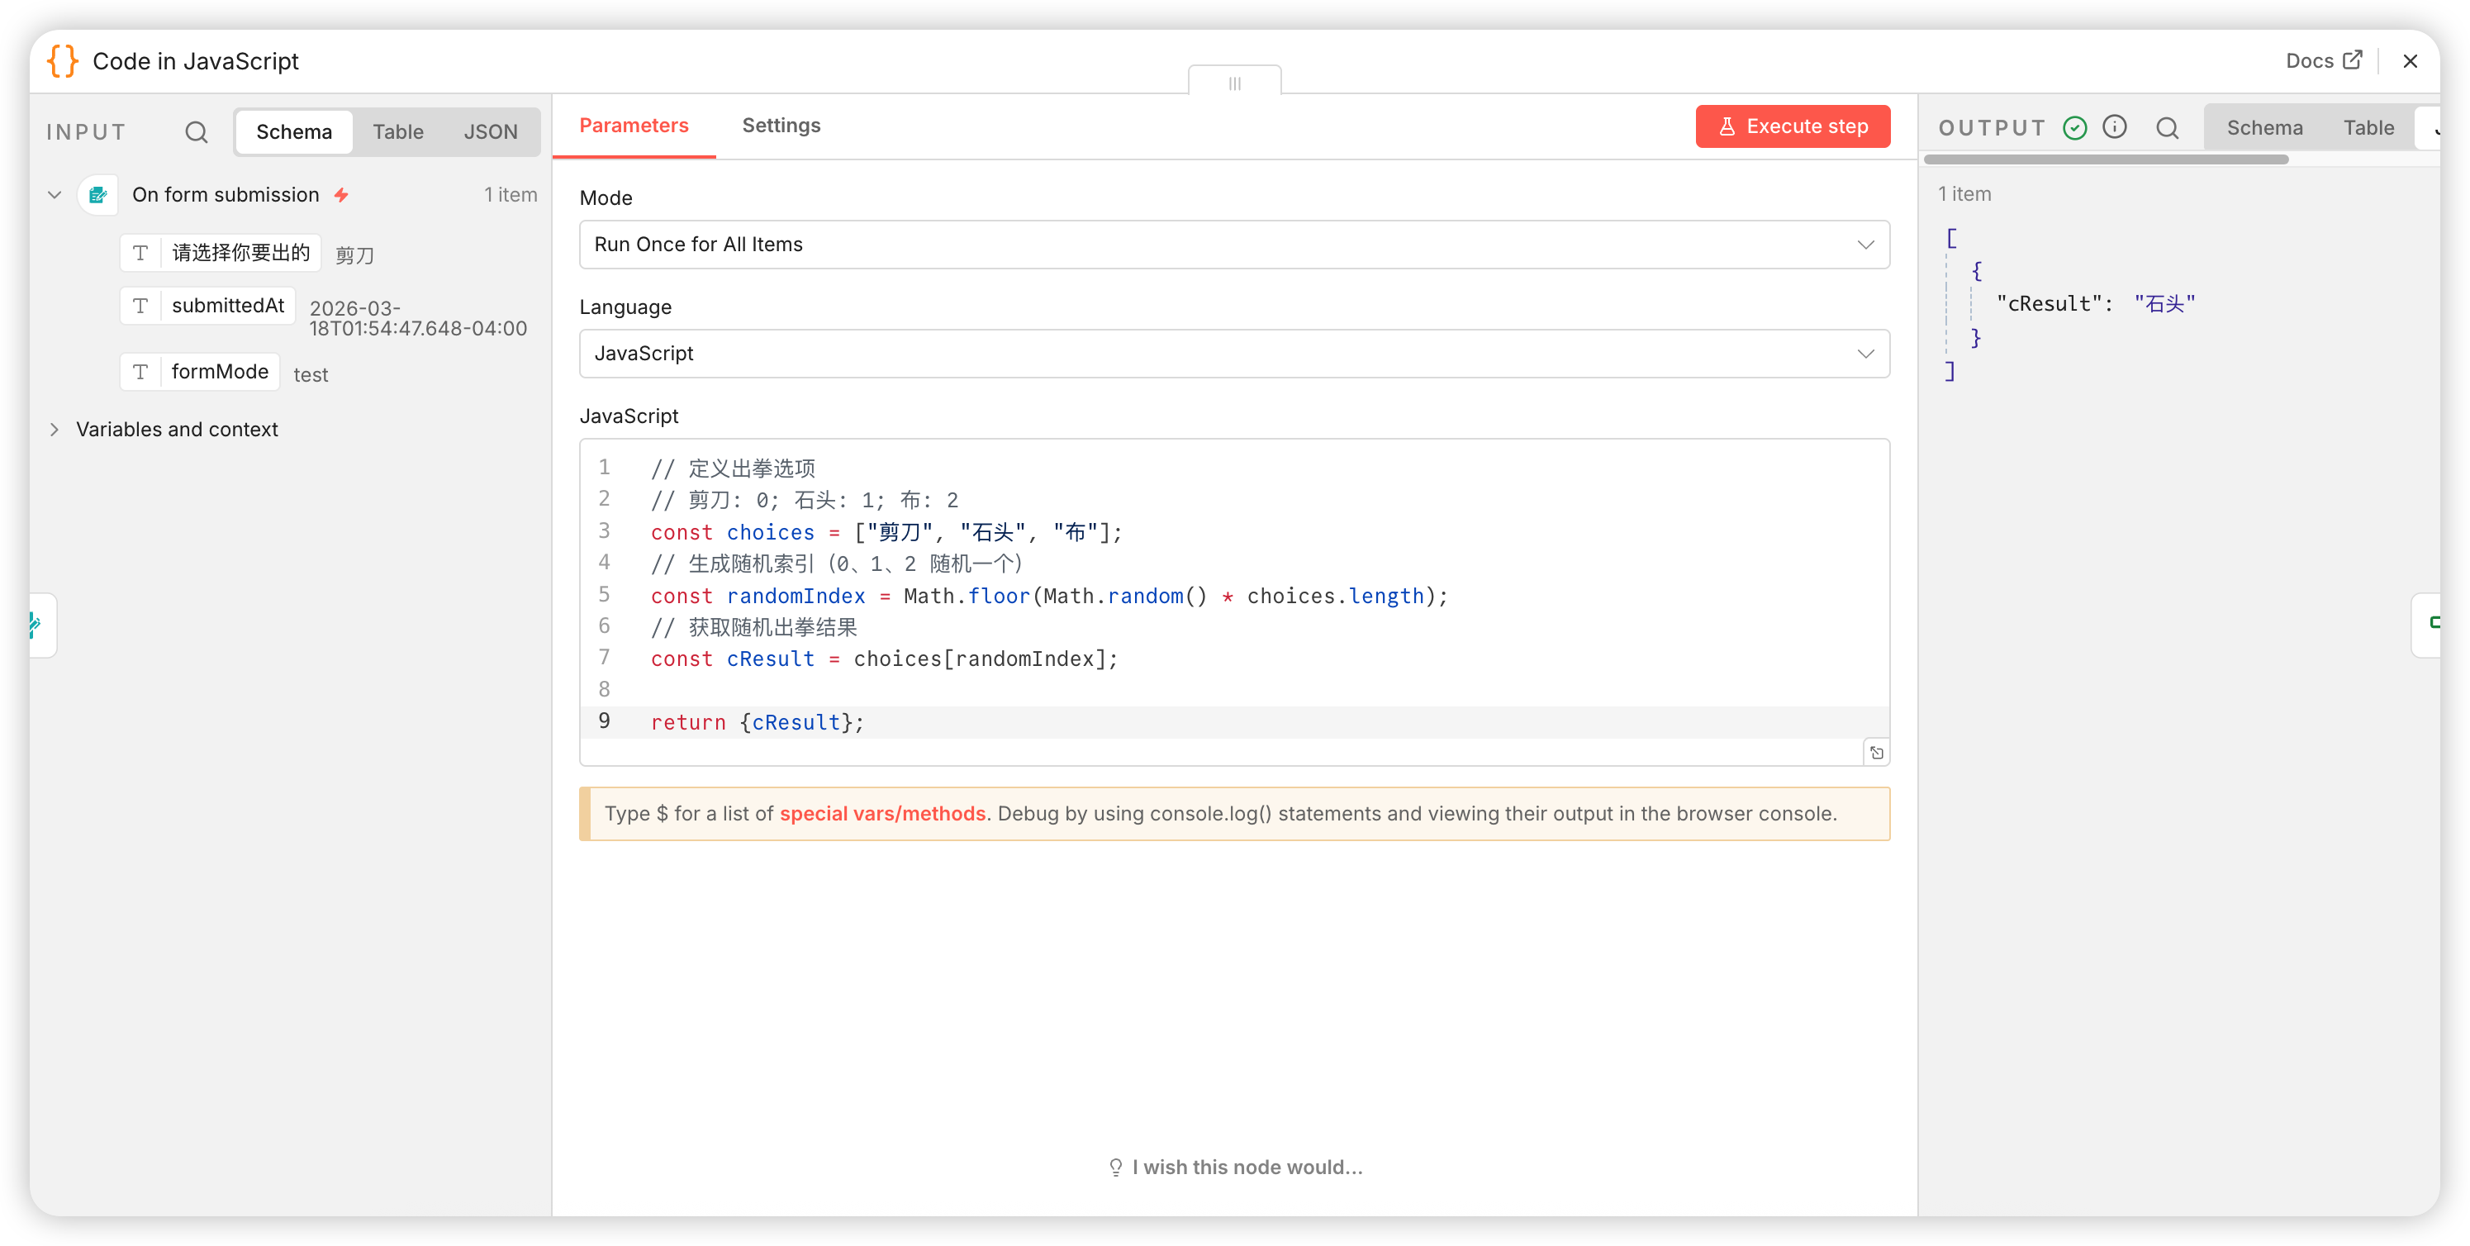The width and height of the screenshot is (2470, 1246).
Task: Switch output view to Schema
Action: click(2263, 127)
